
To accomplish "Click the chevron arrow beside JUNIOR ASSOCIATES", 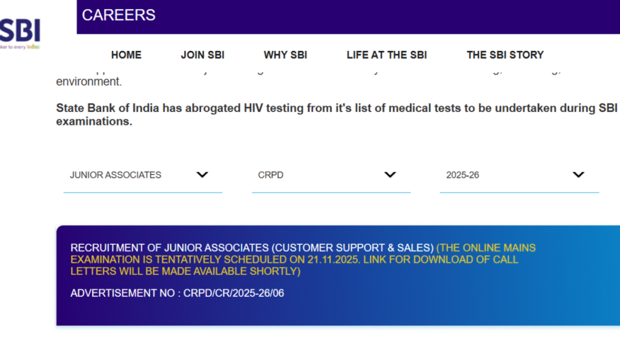I will (x=202, y=175).
